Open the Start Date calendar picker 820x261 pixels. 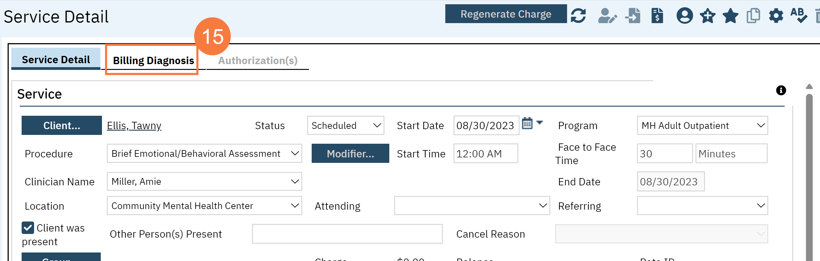[527, 123]
